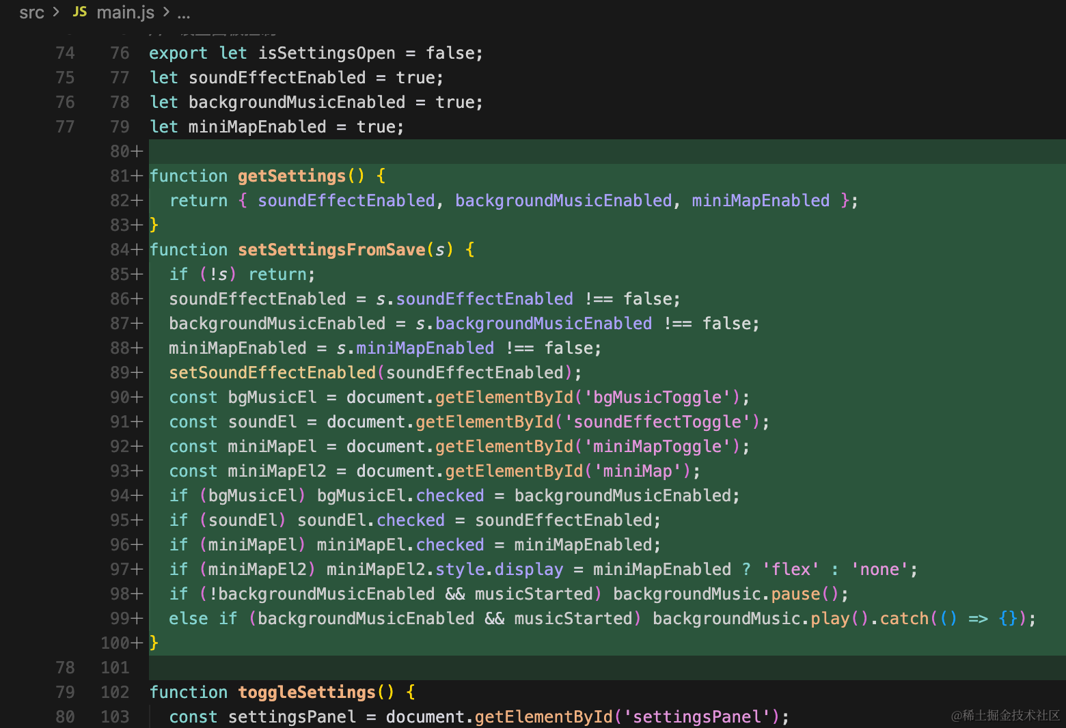Click line number 102 in the gutter
Image resolution: width=1066 pixels, height=728 pixels.
point(115,692)
